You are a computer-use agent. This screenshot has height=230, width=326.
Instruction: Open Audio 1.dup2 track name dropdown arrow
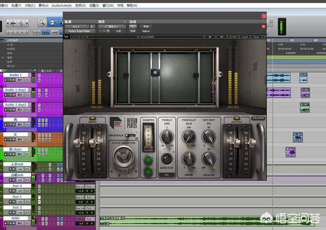(30, 105)
